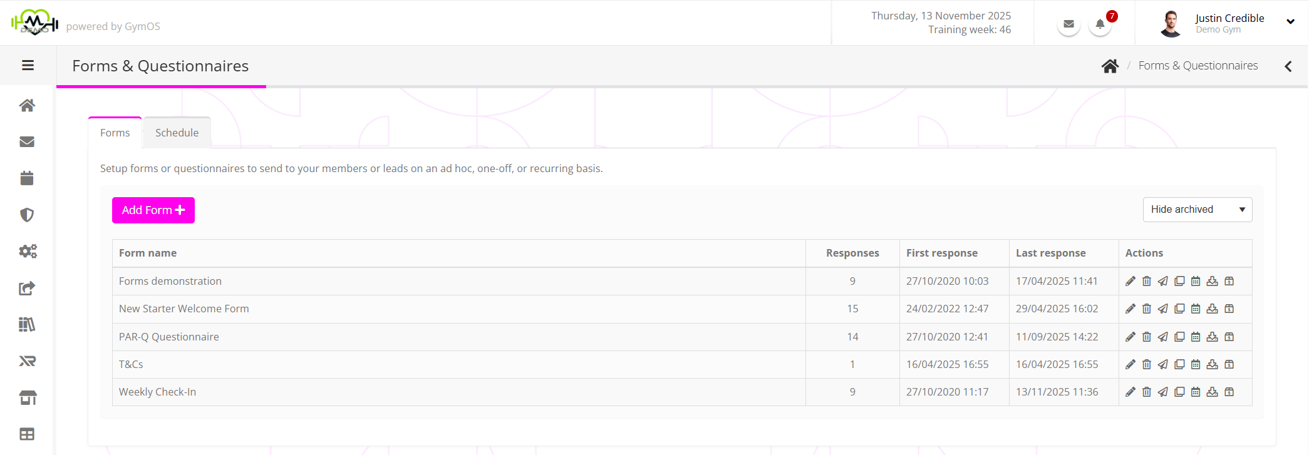The height and width of the screenshot is (455, 1309).
Task: Switch to the Schedule tab
Action: point(177,133)
